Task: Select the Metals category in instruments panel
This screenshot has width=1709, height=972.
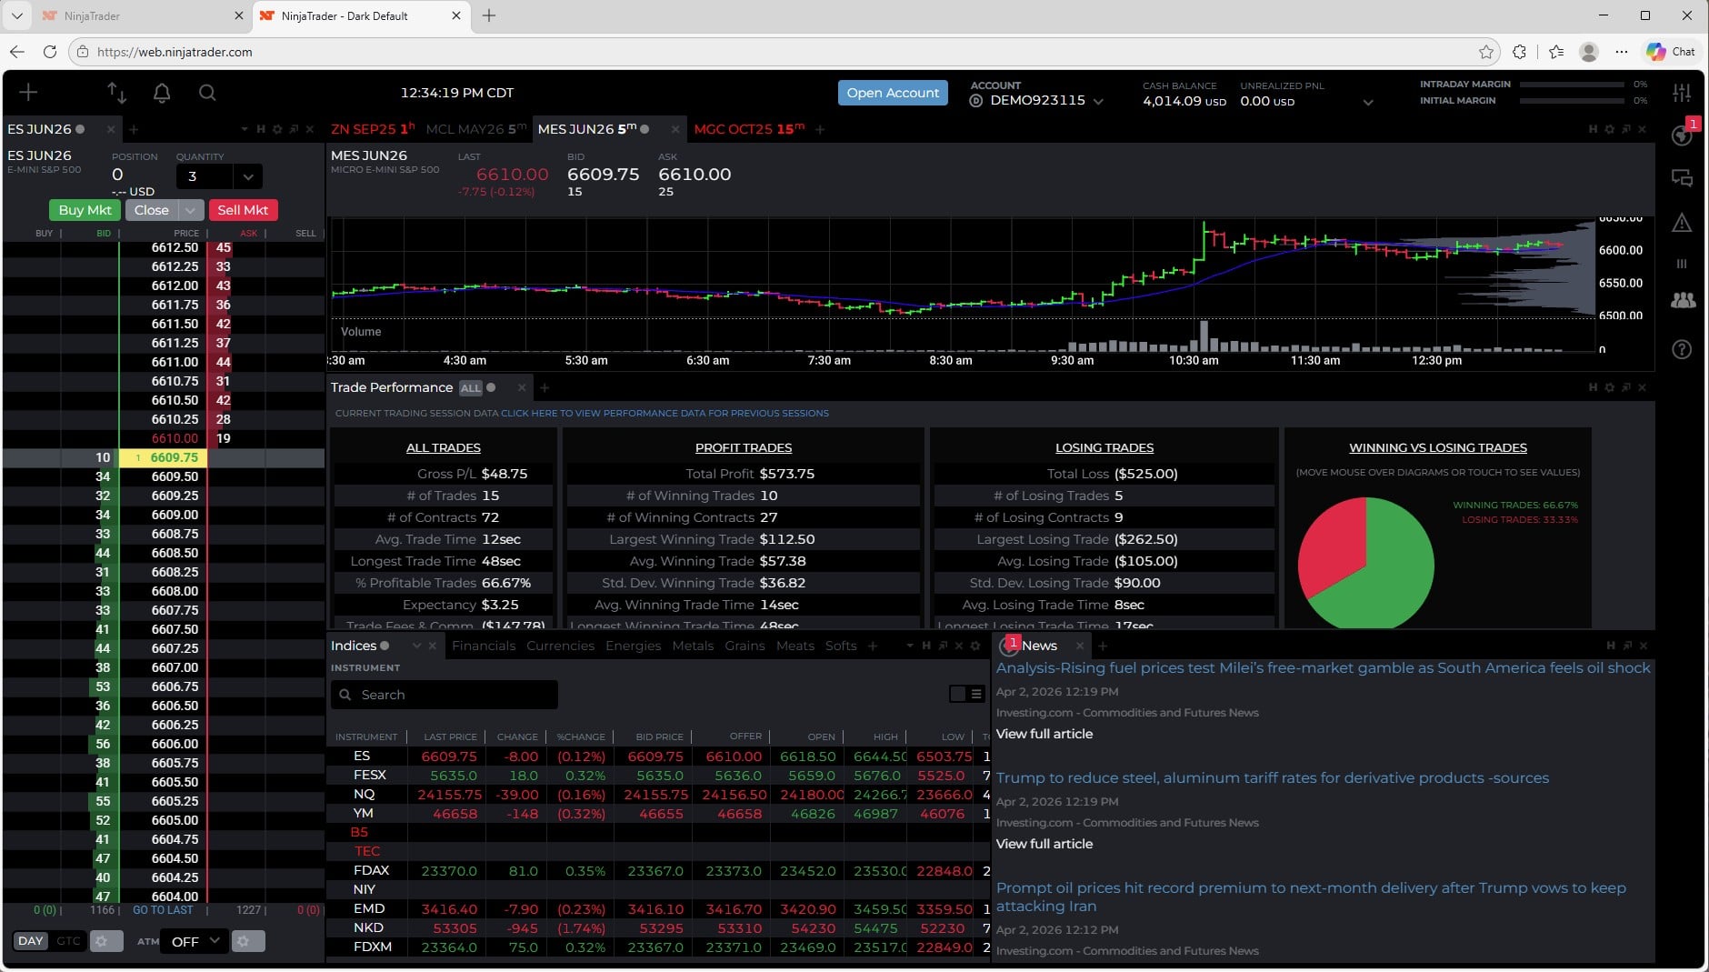Action: click(x=693, y=646)
